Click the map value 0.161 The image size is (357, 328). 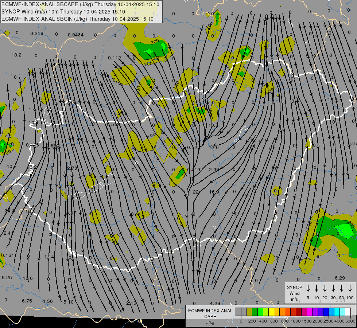[x=8, y=255]
